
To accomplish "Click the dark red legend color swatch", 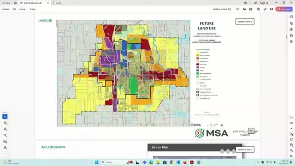I will (198, 65).
